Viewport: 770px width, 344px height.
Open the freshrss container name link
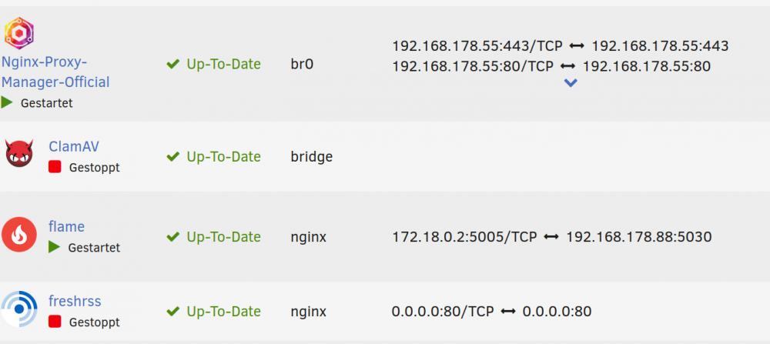75,301
